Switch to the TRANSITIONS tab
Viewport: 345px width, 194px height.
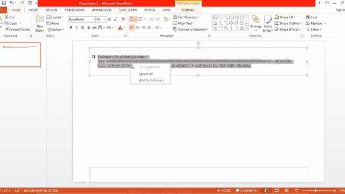(74, 10)
